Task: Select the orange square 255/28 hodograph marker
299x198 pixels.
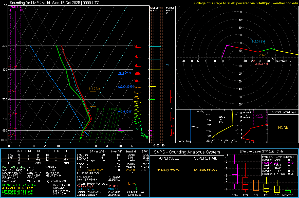Action: 258,54
